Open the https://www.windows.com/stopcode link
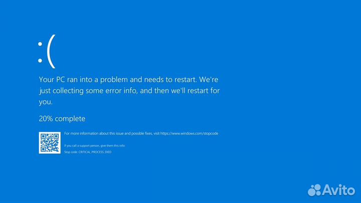 (189, 133)
